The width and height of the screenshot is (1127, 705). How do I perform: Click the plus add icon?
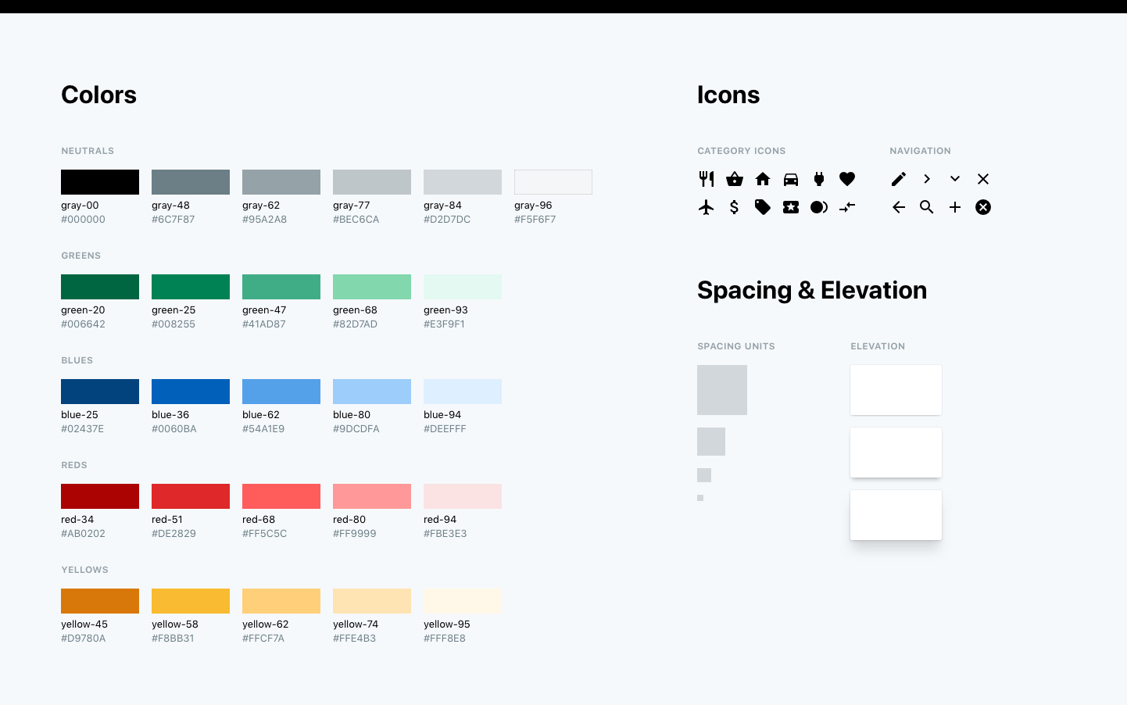[955, 207]
